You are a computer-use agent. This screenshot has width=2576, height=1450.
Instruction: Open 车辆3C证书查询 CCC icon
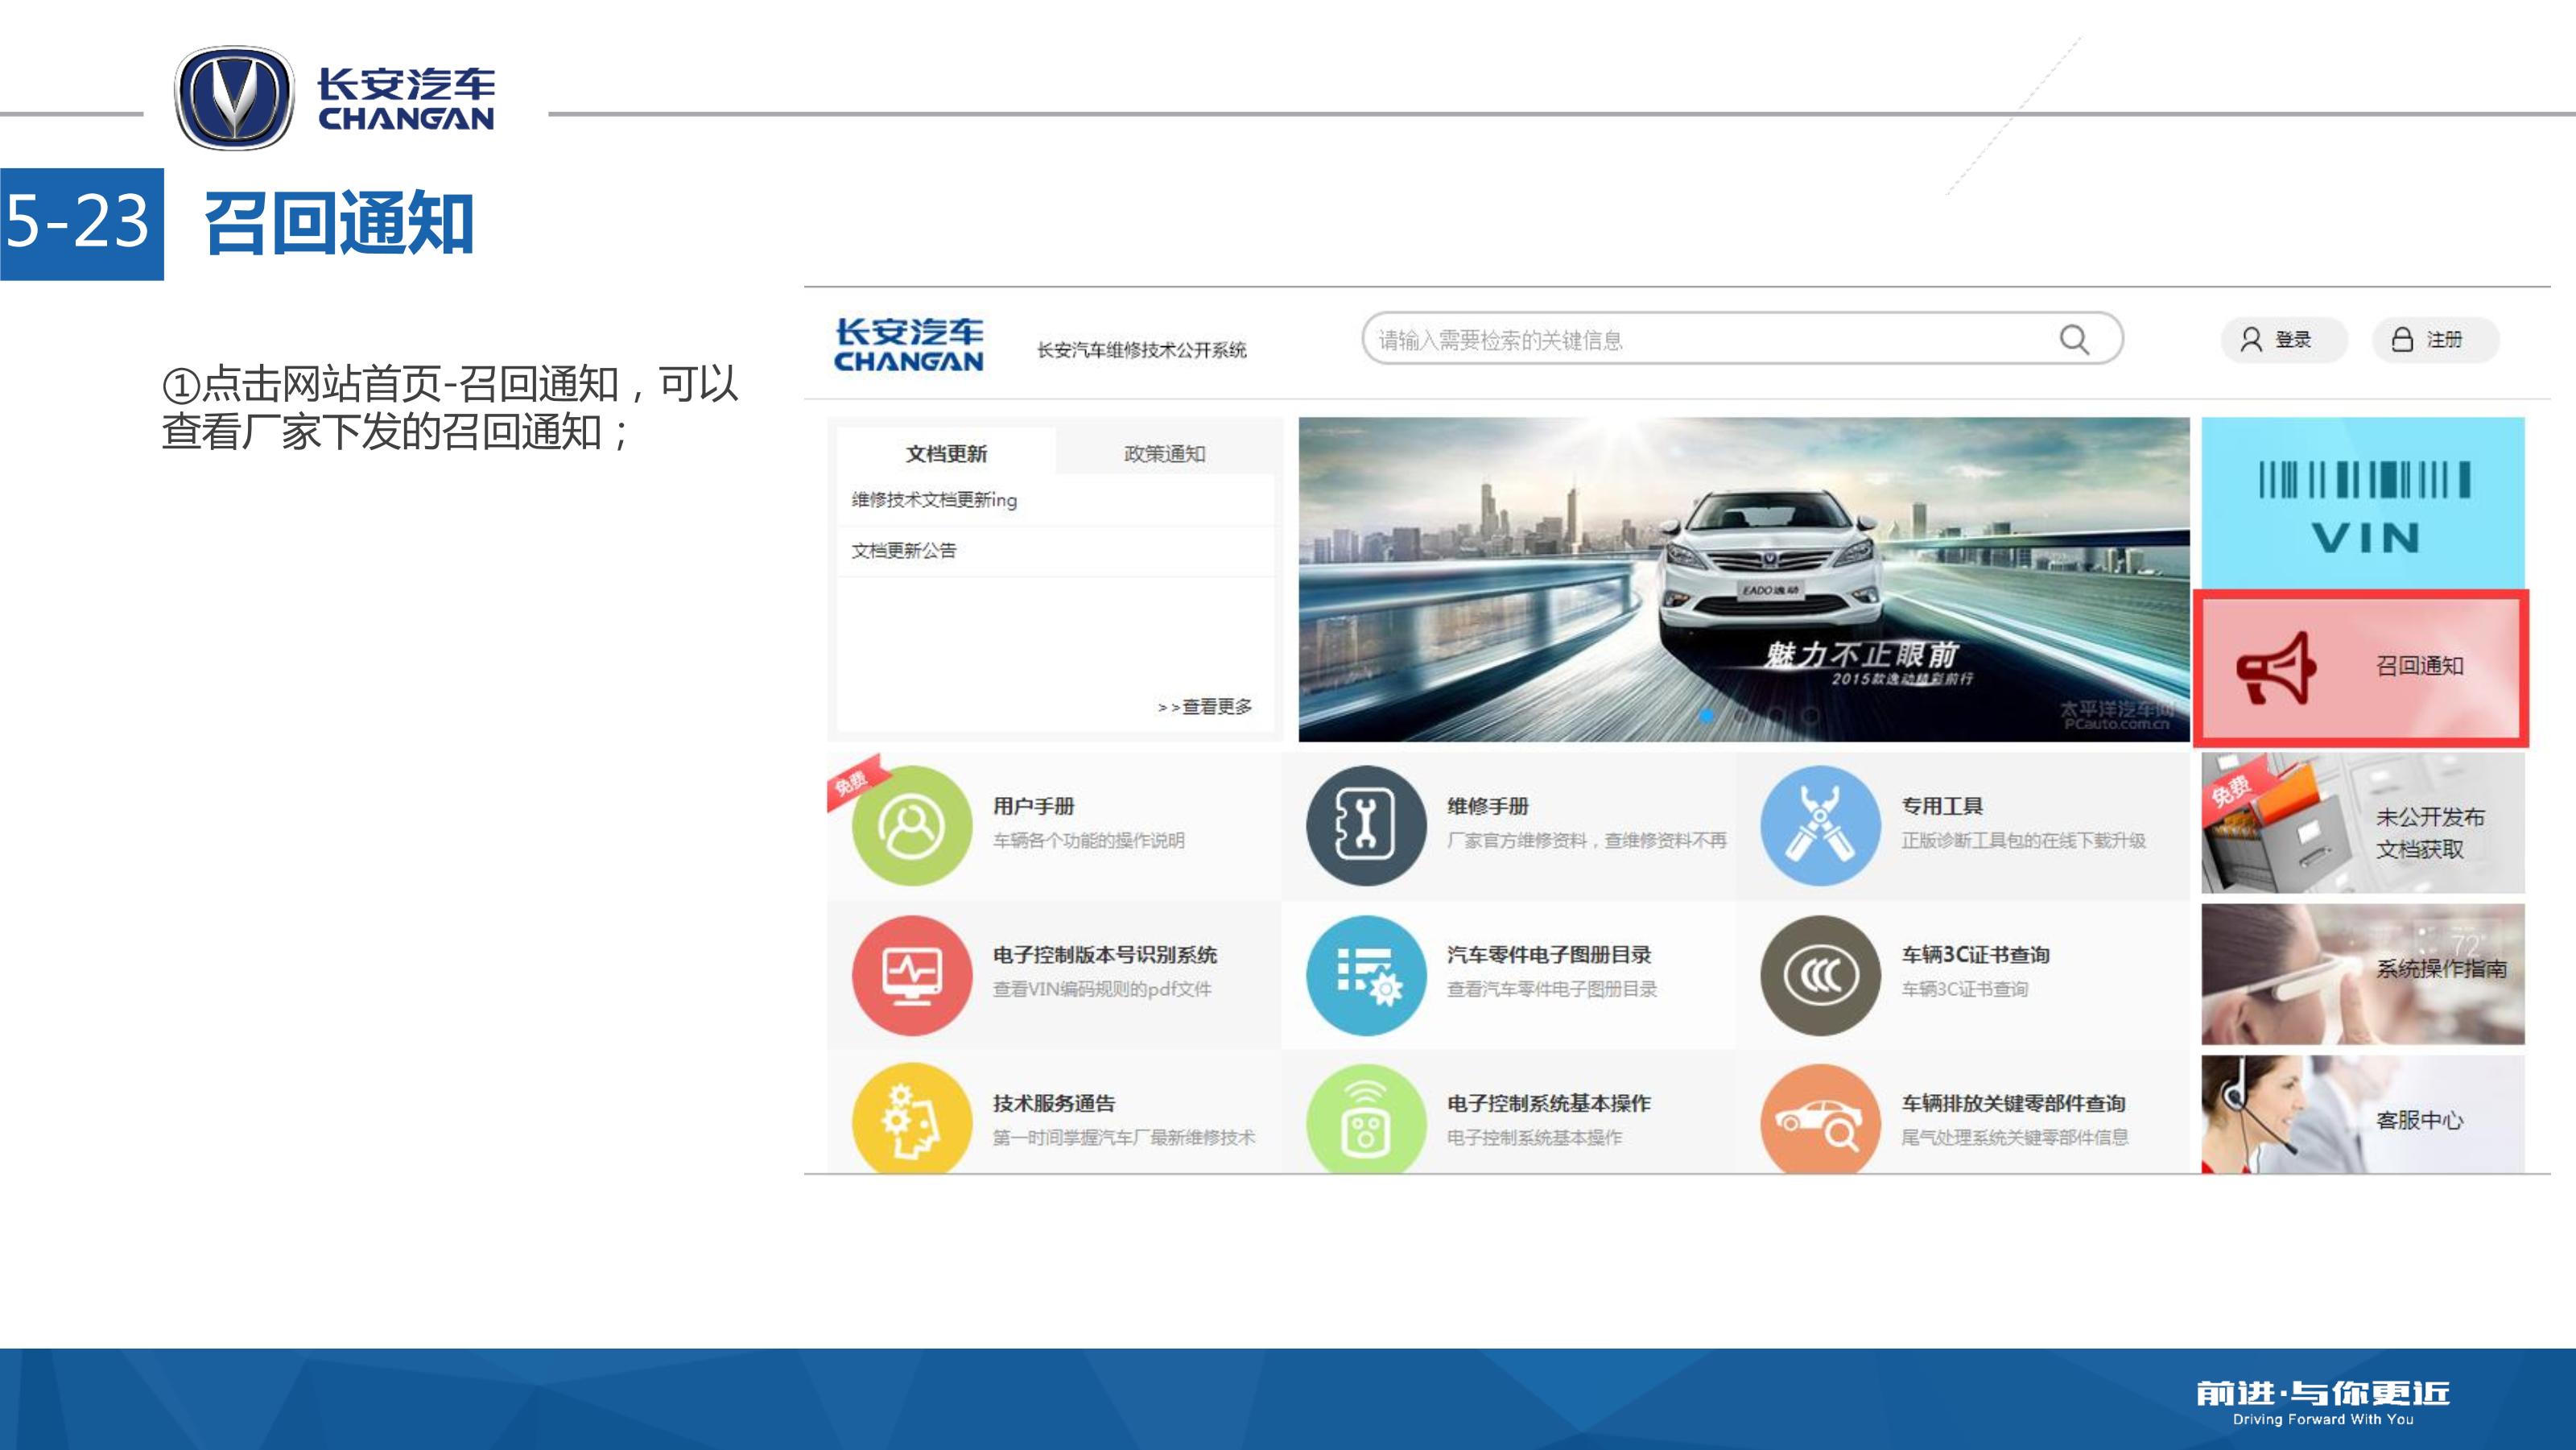1820,974
